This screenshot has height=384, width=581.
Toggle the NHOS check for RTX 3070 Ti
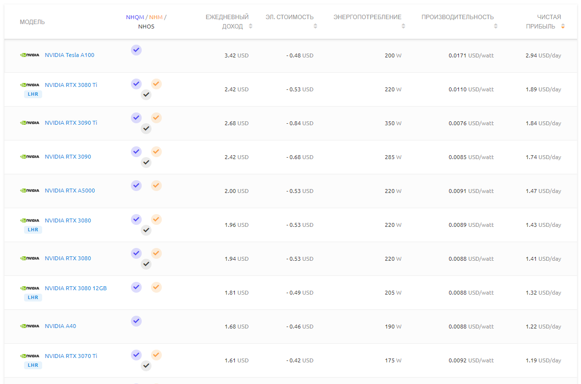(x=146, y=366)
